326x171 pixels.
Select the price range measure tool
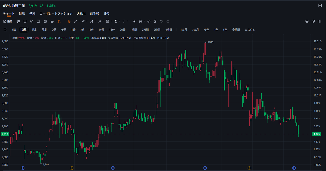(x=116, y=21)
